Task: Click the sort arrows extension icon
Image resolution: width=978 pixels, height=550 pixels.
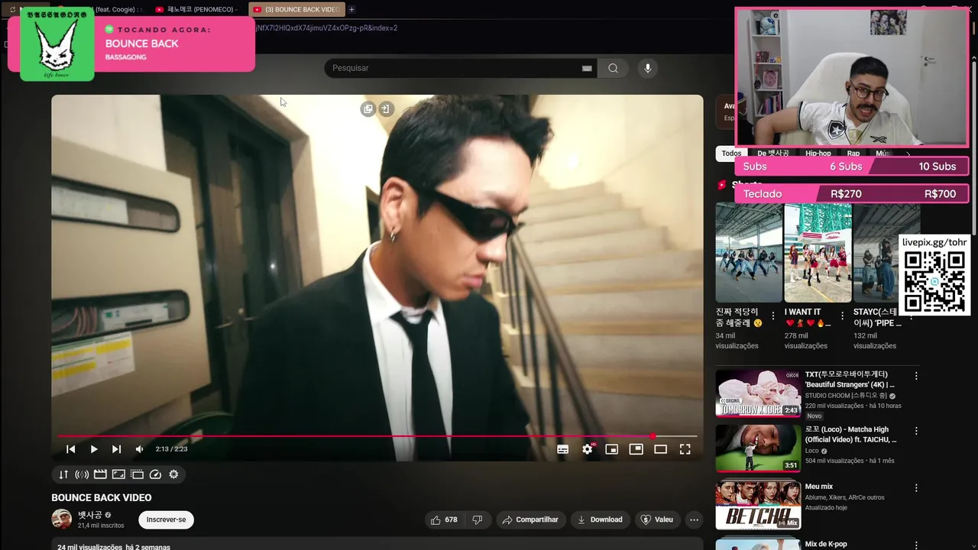Action: point(63,474)
